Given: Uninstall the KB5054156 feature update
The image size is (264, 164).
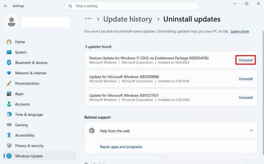Looking at the screenshot, I should pyautogui.click(x=246, y=60).
